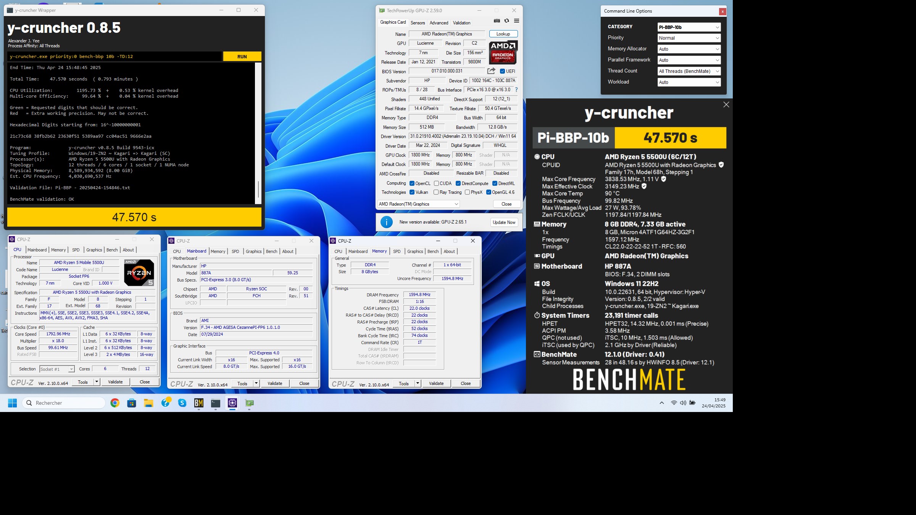This screenshot has height=515, width=916.
Task: Open the Thread Count dropdown
Action: click(689, 71)
